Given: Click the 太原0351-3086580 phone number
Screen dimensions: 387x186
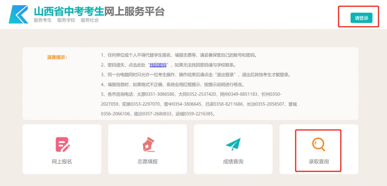Looking at the screenshot, I should 156,94.
